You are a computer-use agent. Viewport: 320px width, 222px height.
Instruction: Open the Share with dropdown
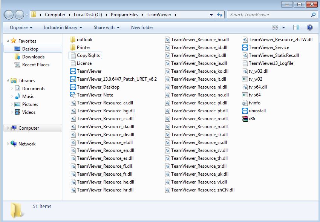click(x=107, y=28)
